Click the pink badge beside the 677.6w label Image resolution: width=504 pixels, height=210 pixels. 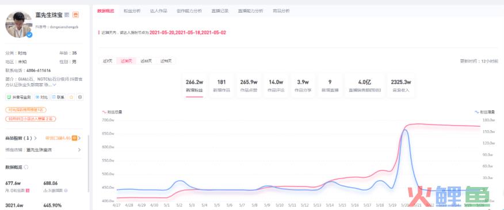(28, 190)
